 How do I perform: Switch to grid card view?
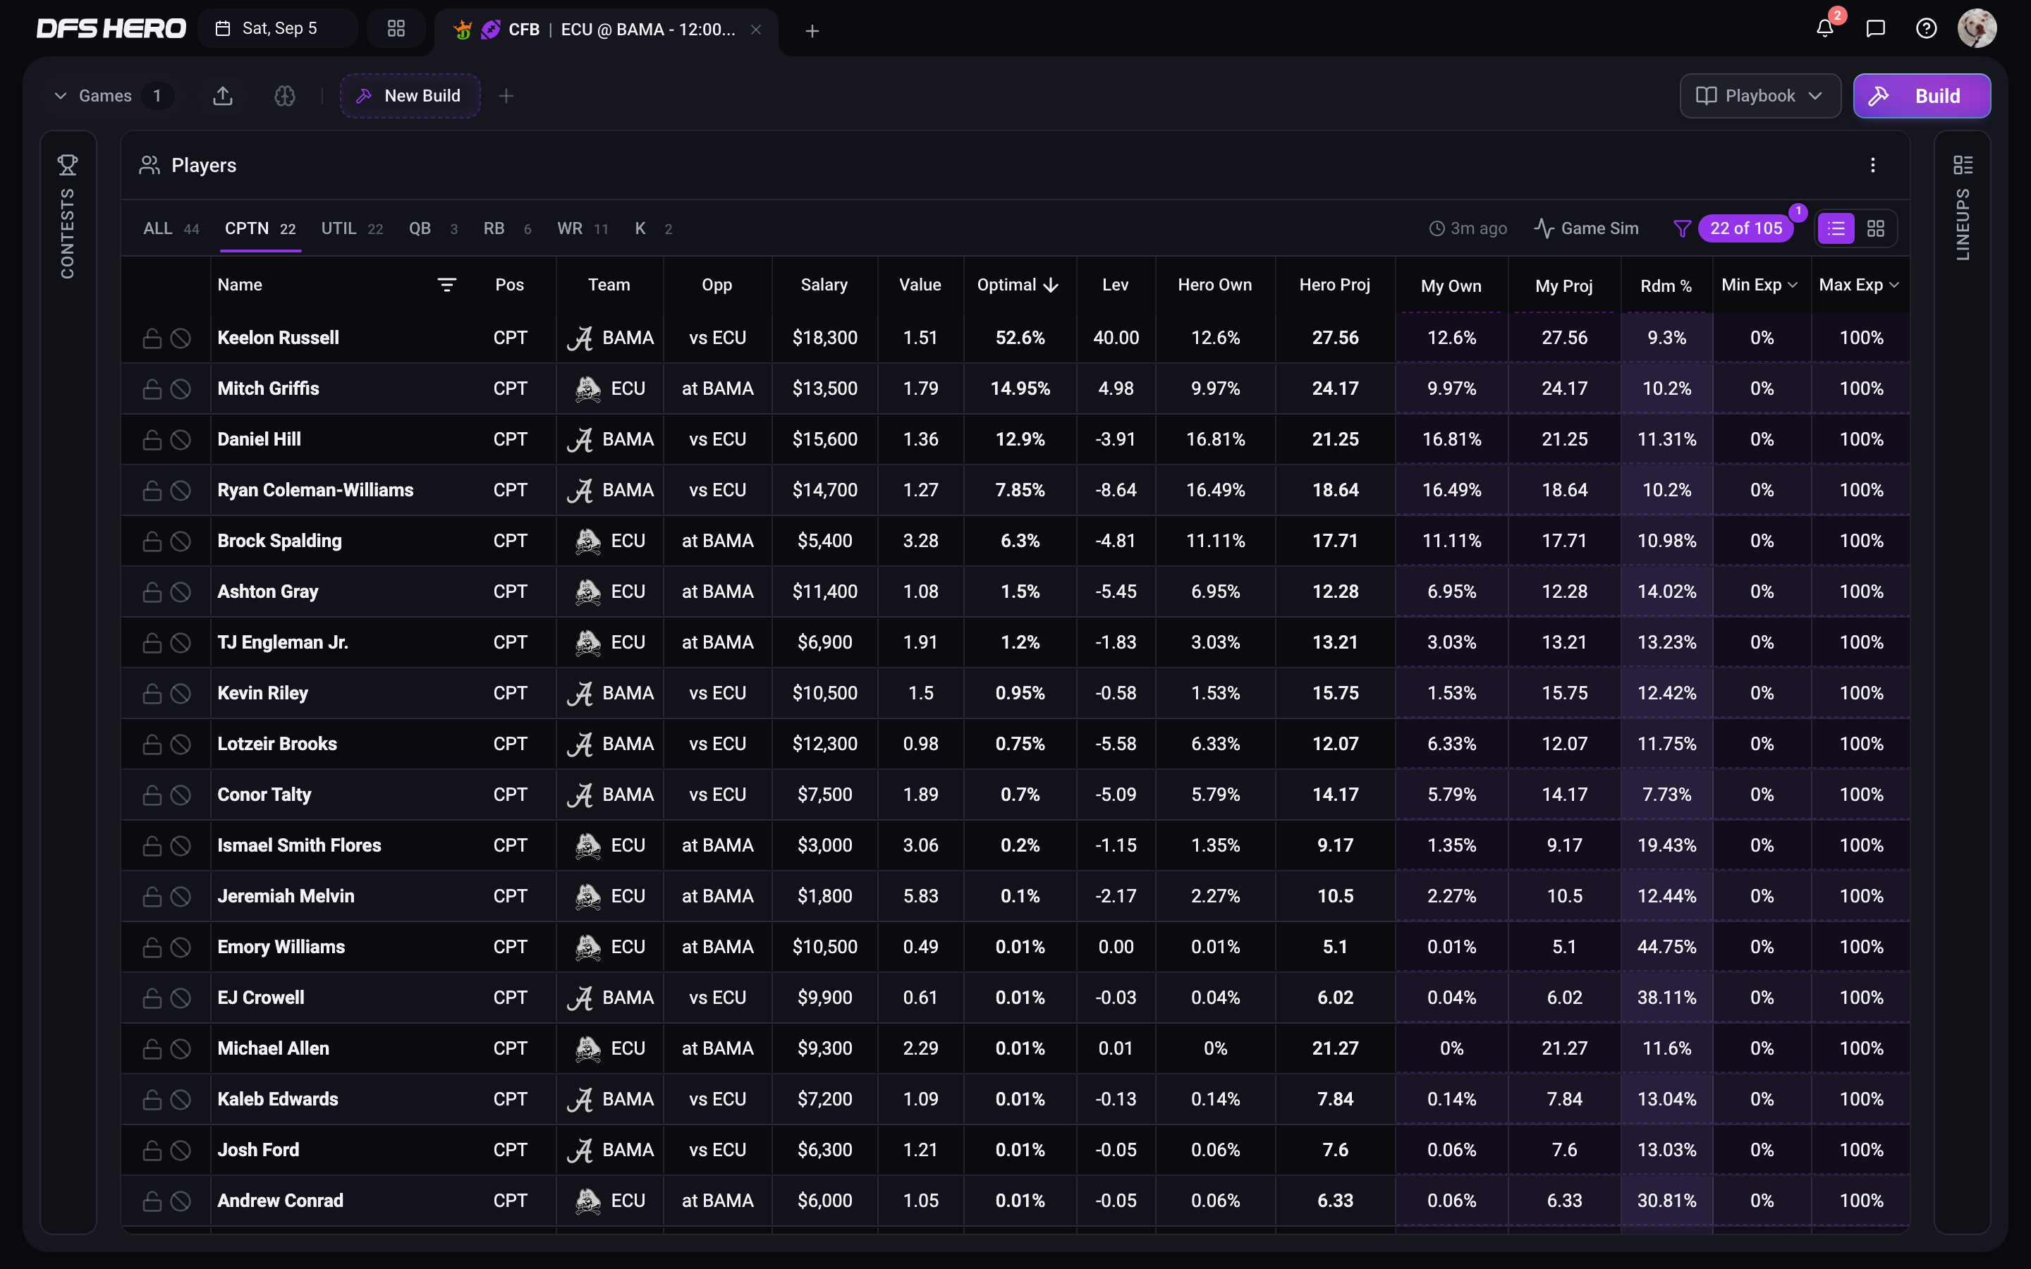[x=1876, y=228]
